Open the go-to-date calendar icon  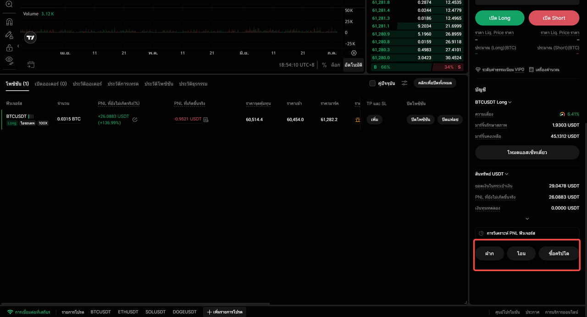tap(31, 65)
